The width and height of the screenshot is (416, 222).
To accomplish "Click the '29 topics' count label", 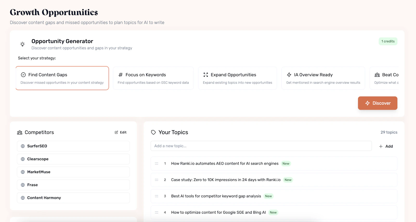I will pyautogui.click(x=389, y=132).
